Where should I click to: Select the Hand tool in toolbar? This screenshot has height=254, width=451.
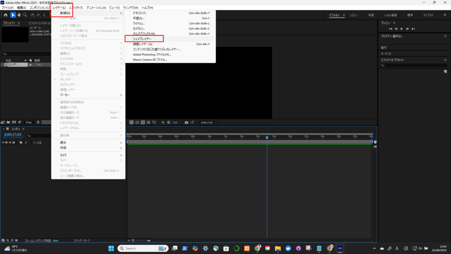(x=19, y=15)
